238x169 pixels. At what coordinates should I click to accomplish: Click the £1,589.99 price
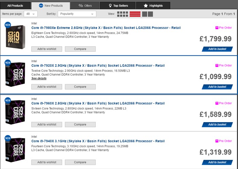pyautogui.click(x=216, y=114)
